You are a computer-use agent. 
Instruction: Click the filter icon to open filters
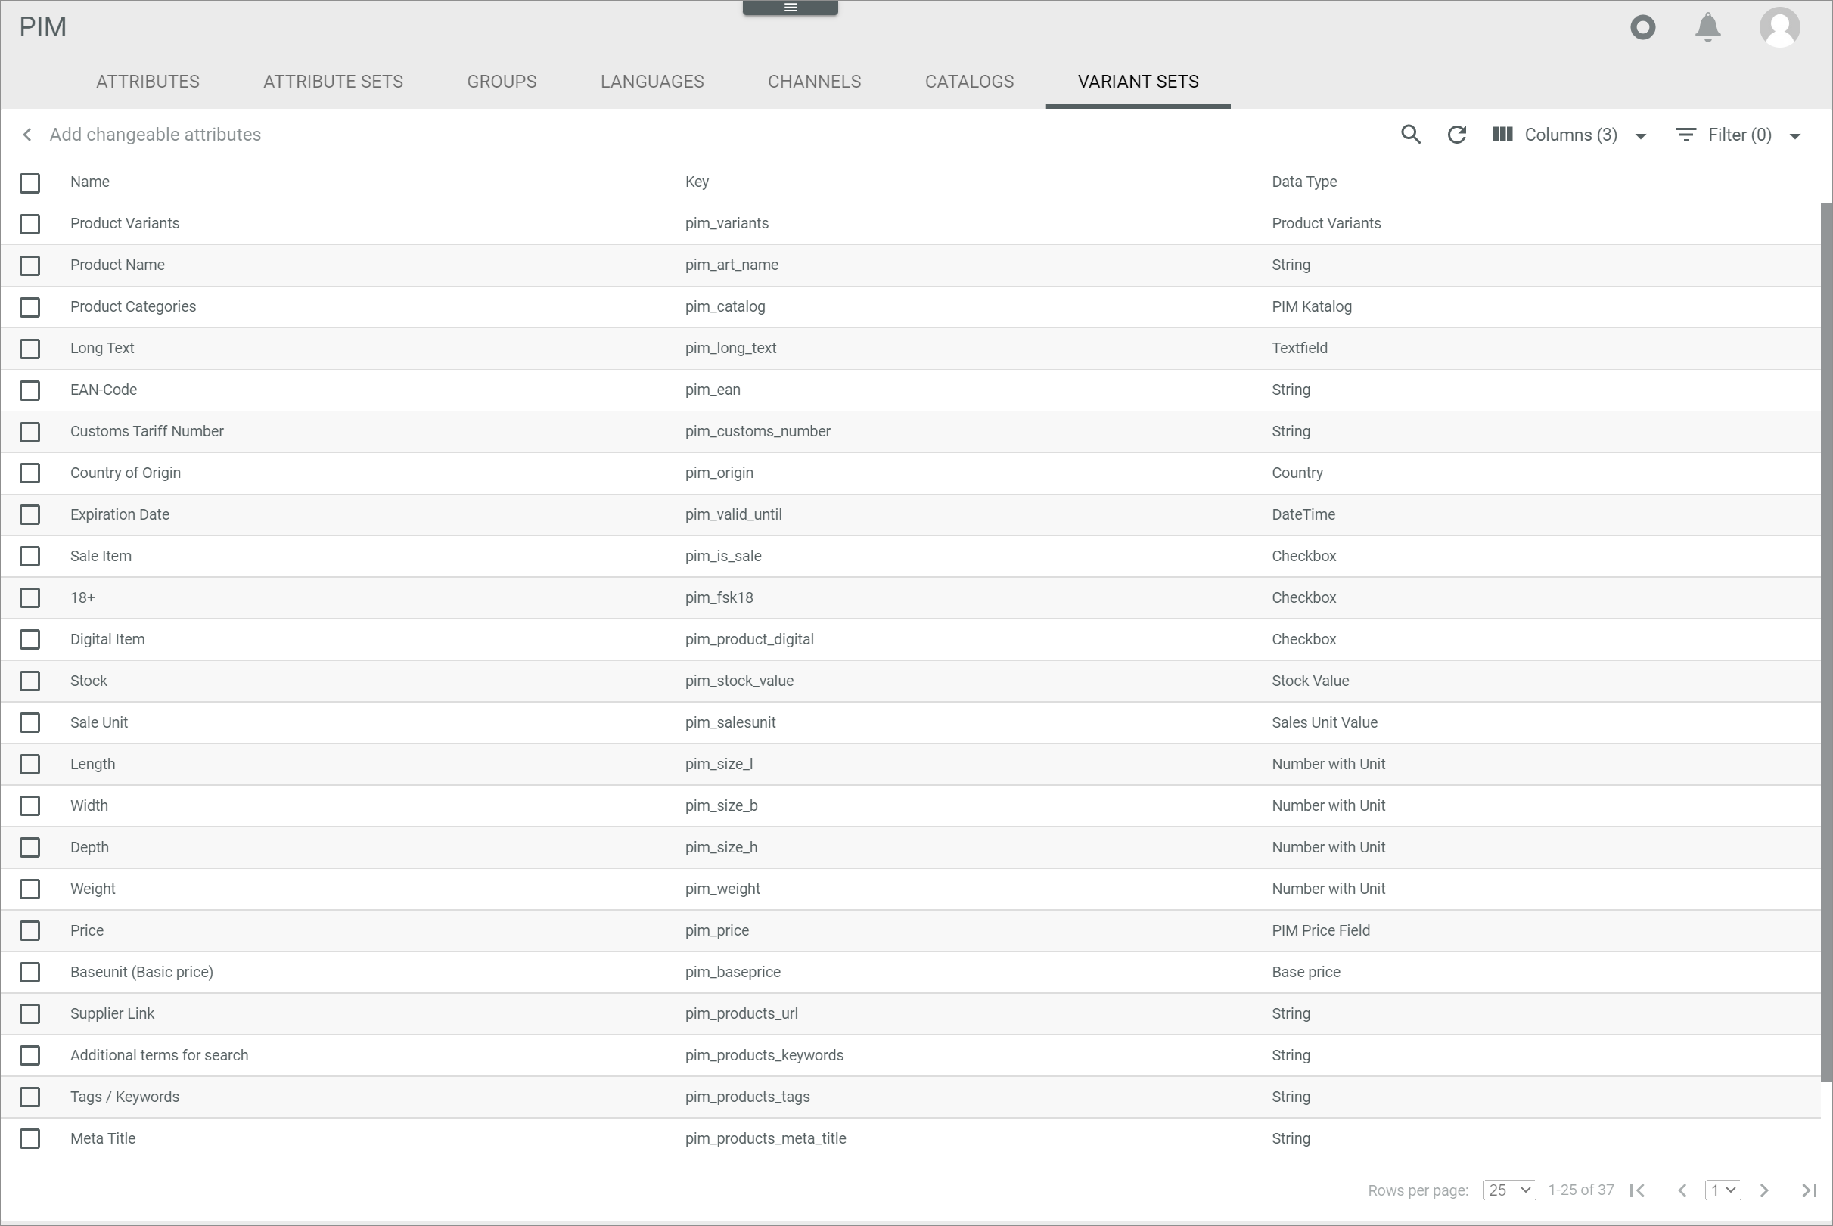click(x=1687, y=134)
